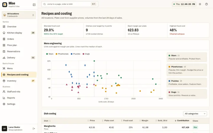Click the Inventory box icon
This screenshot has height=133, width=213.
point(4,81)
